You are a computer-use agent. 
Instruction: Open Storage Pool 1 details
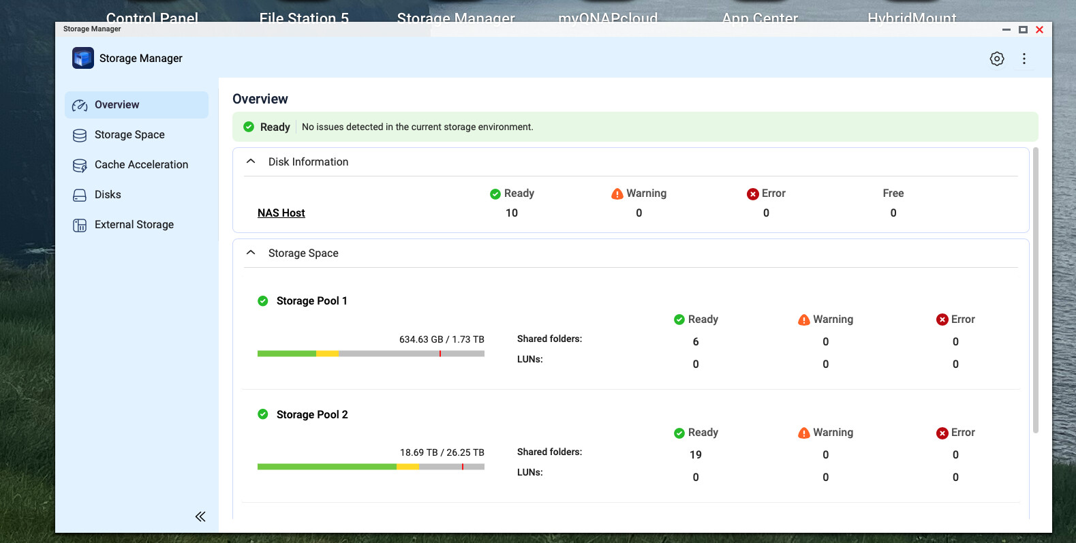[x=311, y=301]
